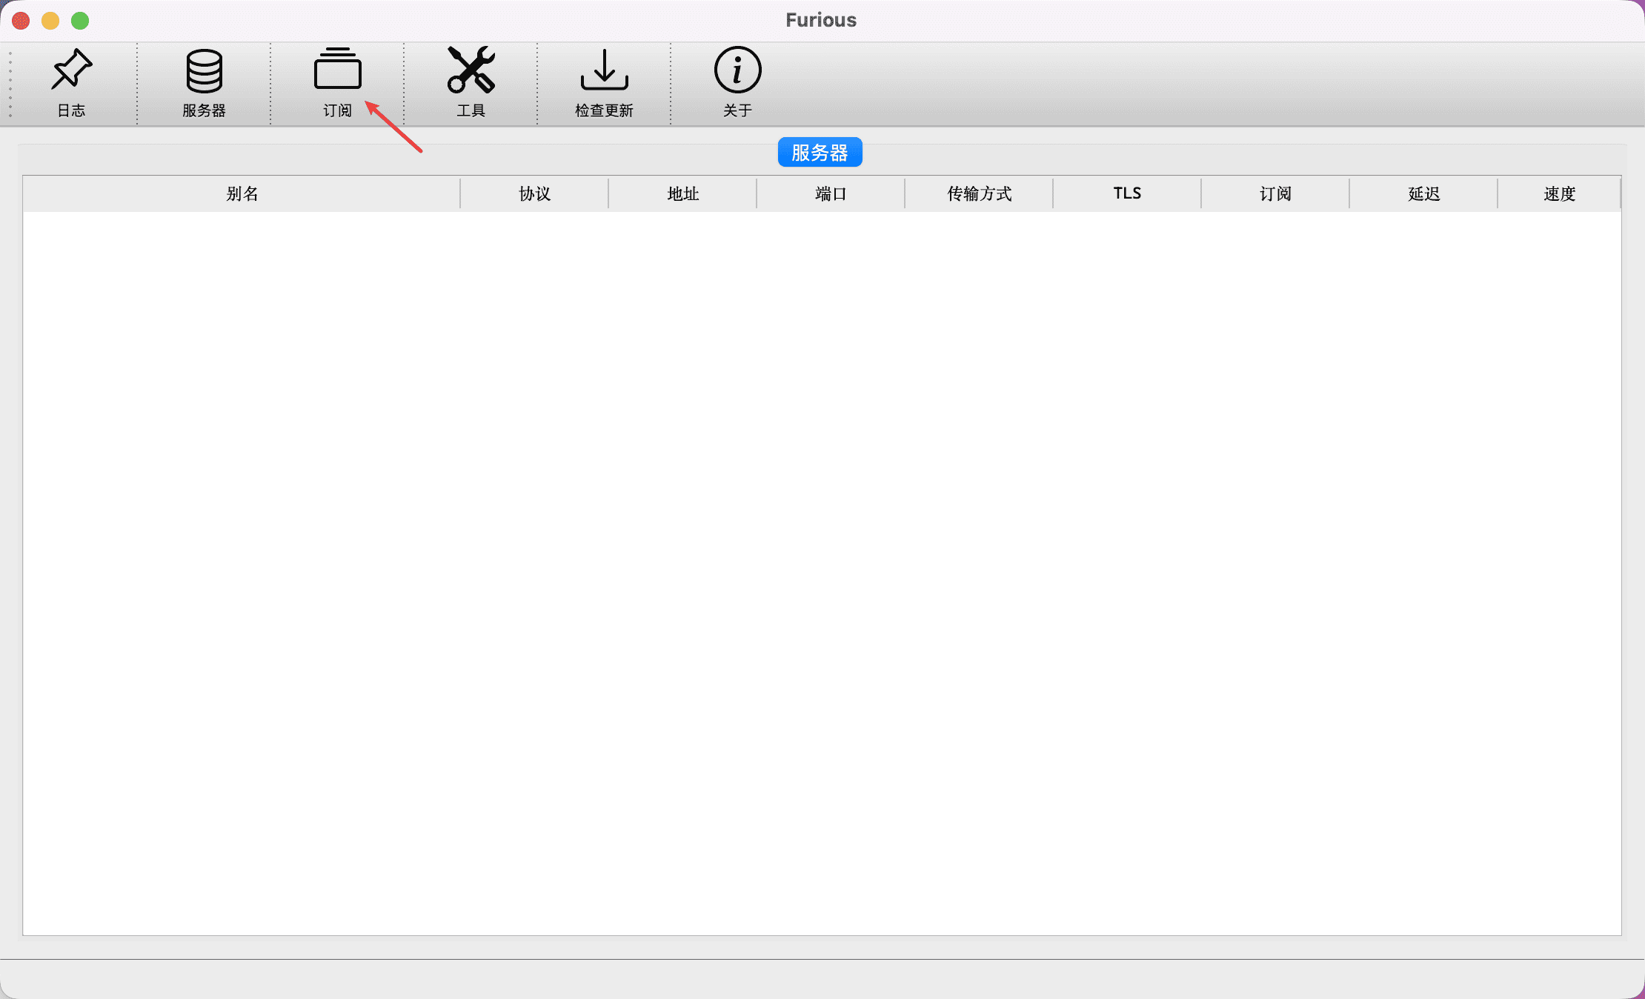Sort by the 协议 column header
The height and width of the screenshot is (999, 1645).
534,193
